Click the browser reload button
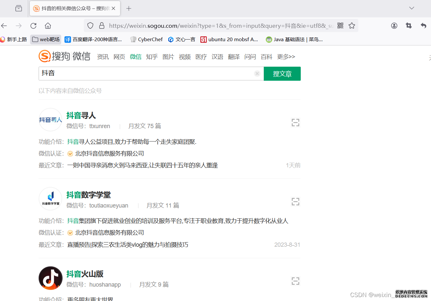The height and width of the screenshot is (301, 431). pyautogui.click(x=33, y=26)
